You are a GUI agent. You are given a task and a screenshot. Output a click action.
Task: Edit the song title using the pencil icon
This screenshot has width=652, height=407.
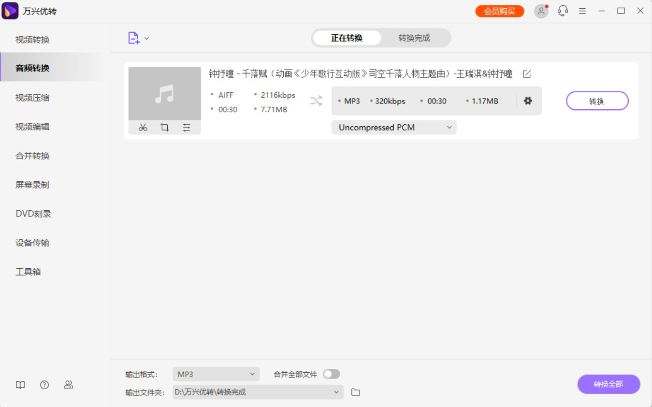pyautogui.click(x=526, y=73)
